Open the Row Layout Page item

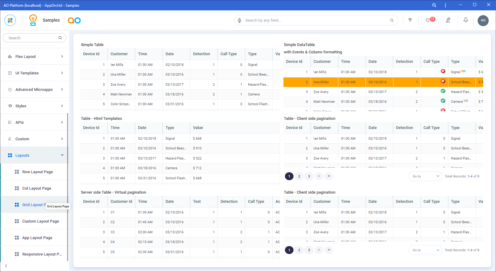37,172
